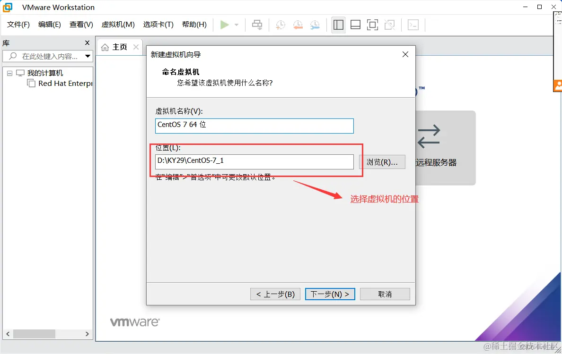This screenshot has width=562, height=354.
Task: Click the home icon on 主页 tab
Action: coord(105,47)
